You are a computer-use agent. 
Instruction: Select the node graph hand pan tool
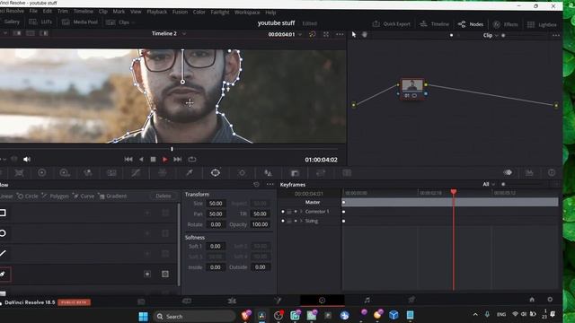click(x=365, y=34)
